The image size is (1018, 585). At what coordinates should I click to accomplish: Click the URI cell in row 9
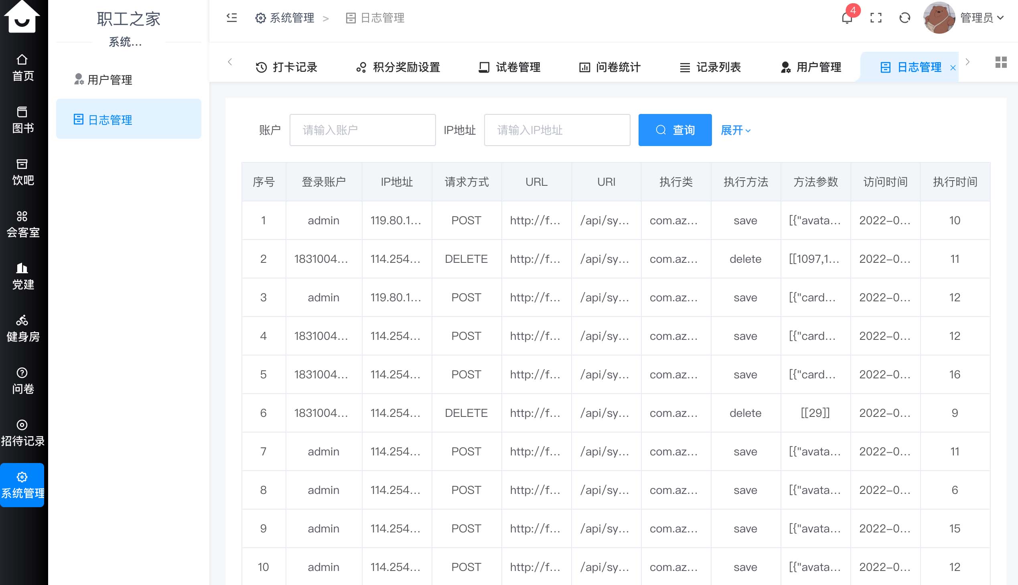(x=604, y=529)
